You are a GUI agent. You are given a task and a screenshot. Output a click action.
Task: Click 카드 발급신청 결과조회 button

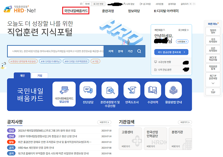(171, 52)
